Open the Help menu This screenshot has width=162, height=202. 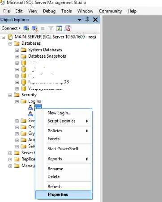point(132,11)
